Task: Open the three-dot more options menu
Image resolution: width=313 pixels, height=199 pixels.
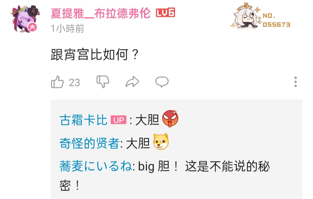Action: pos(295,82)
